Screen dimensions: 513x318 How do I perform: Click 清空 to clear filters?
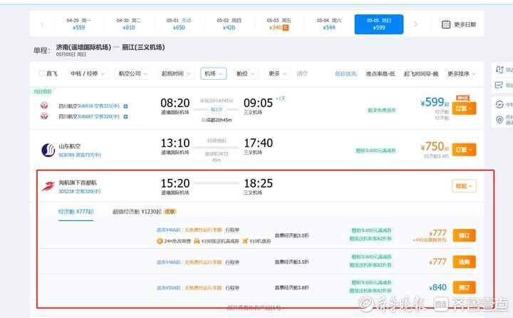302,73
